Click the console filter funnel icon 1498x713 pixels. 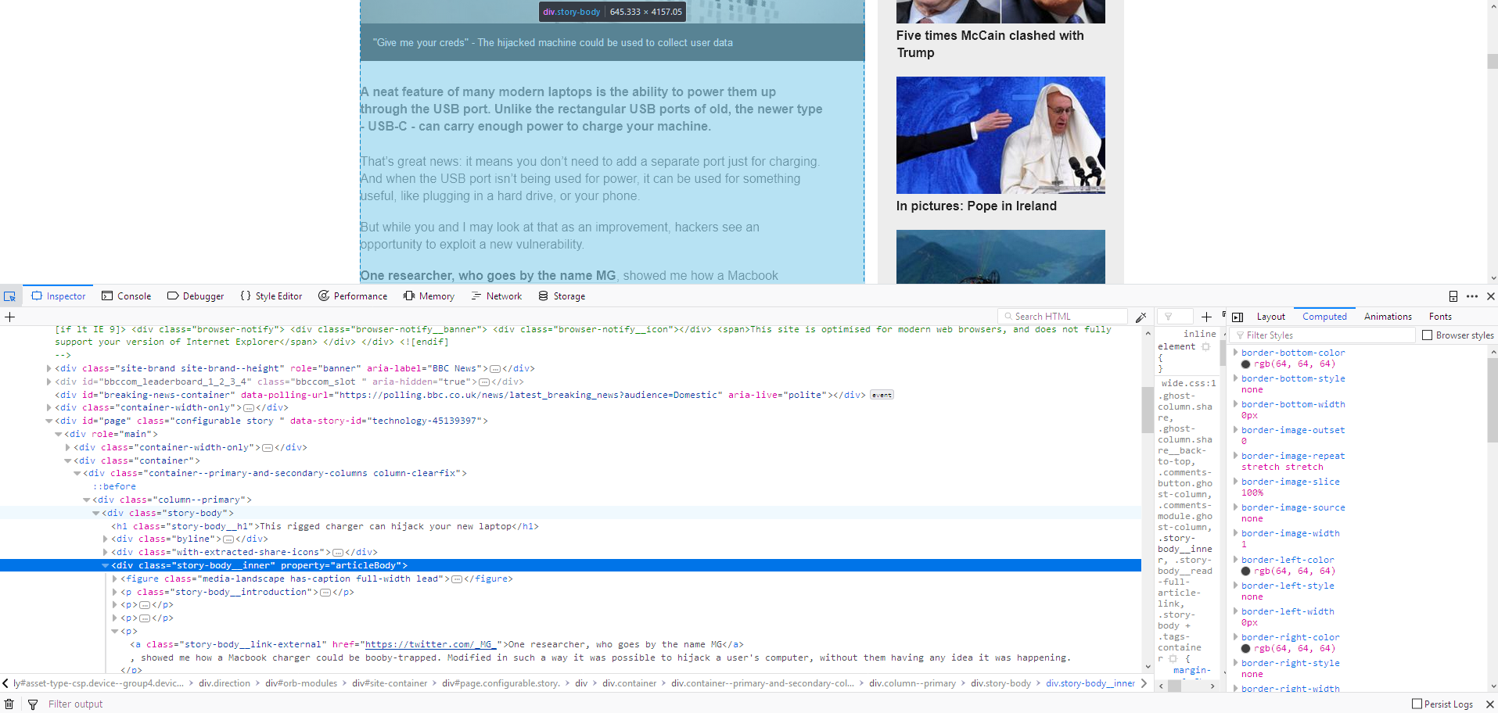(33, 704)
